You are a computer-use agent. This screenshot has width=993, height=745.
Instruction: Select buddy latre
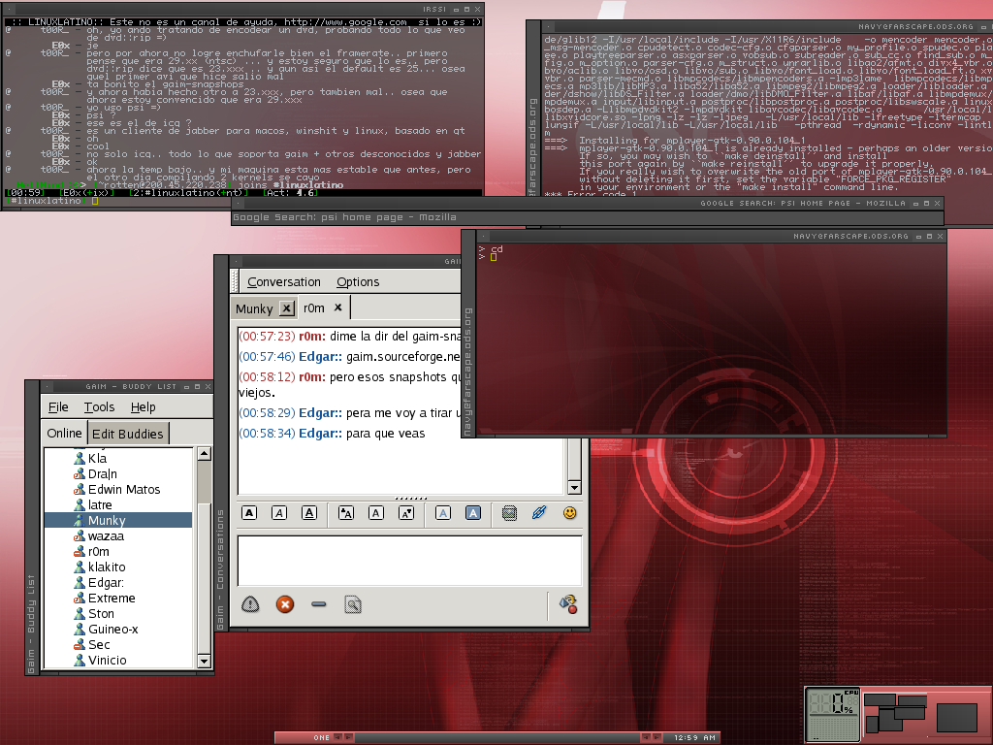[118, 504]
